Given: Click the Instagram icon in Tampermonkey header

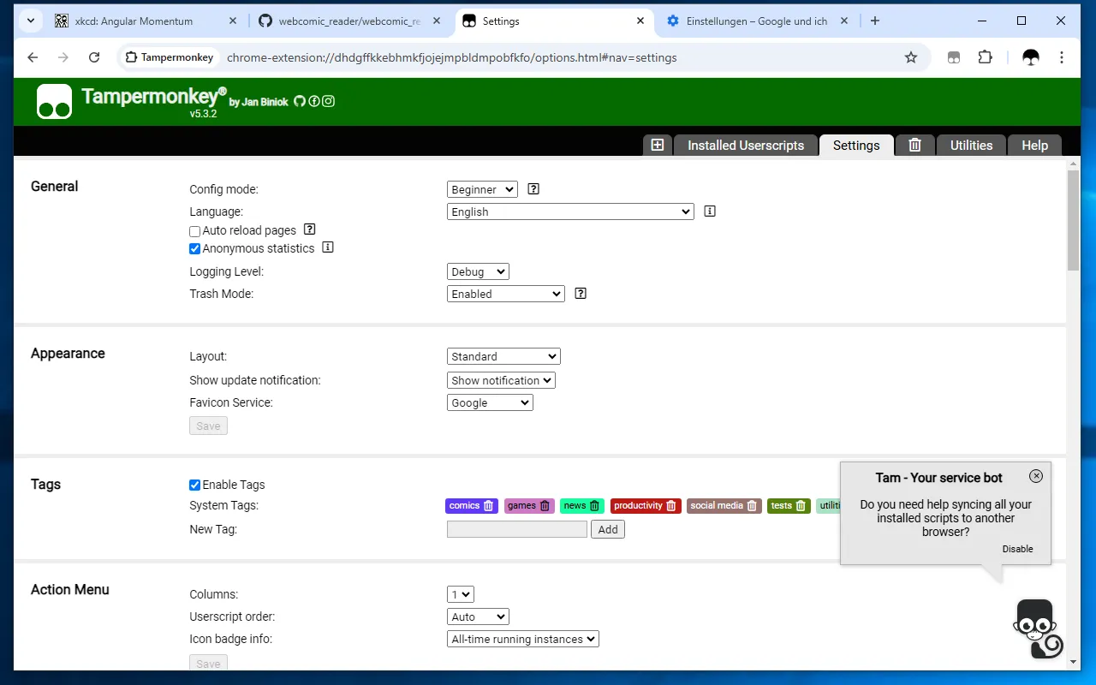Looking at the screenshot, I should [x=328, y=101].
